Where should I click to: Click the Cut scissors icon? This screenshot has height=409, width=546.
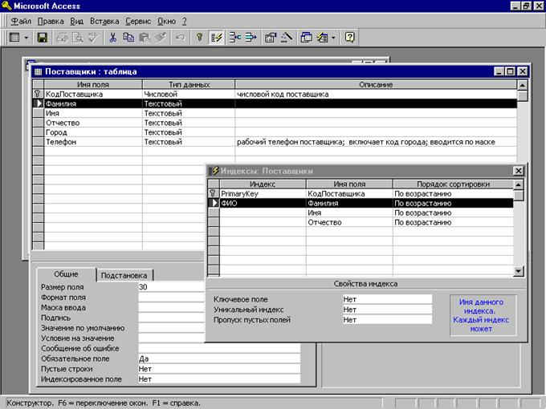(112, 37)
